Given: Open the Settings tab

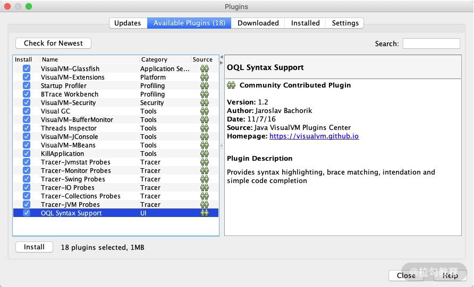Looking at the screenshot, I should (x=345, y=23).
